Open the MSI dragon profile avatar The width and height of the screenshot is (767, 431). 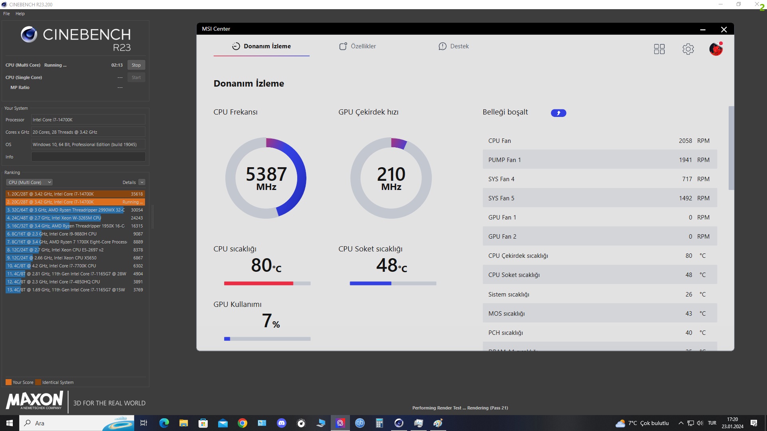tap(716, 49)
